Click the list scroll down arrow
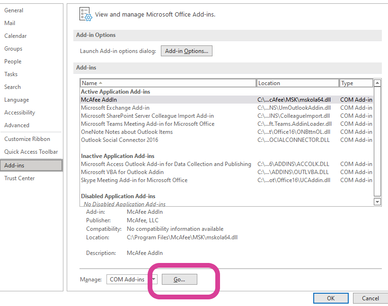Viewport: 388px width, 306px height. 377,201
